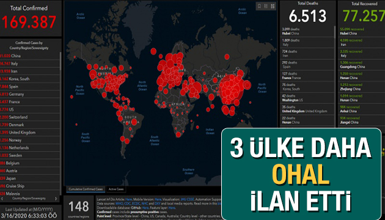Switch to the Active Cases tab
Viewport: 385px width, 220px height.
point(116,189)
